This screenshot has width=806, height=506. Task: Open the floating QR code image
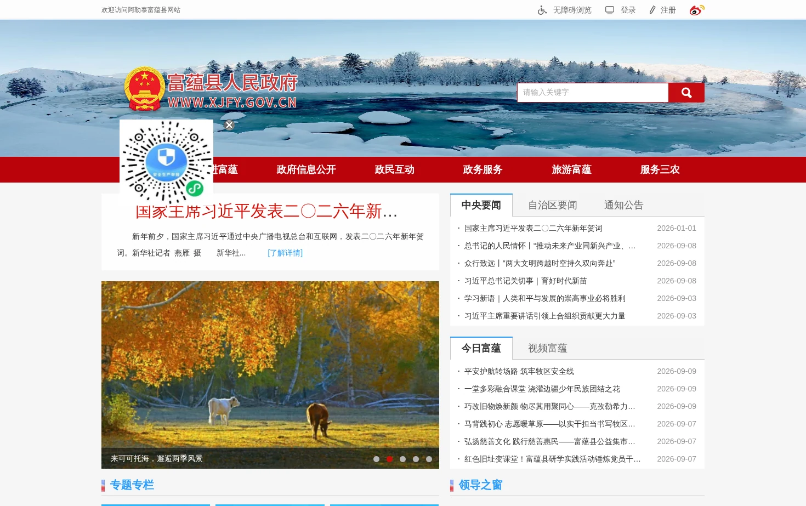pos(166,163)
